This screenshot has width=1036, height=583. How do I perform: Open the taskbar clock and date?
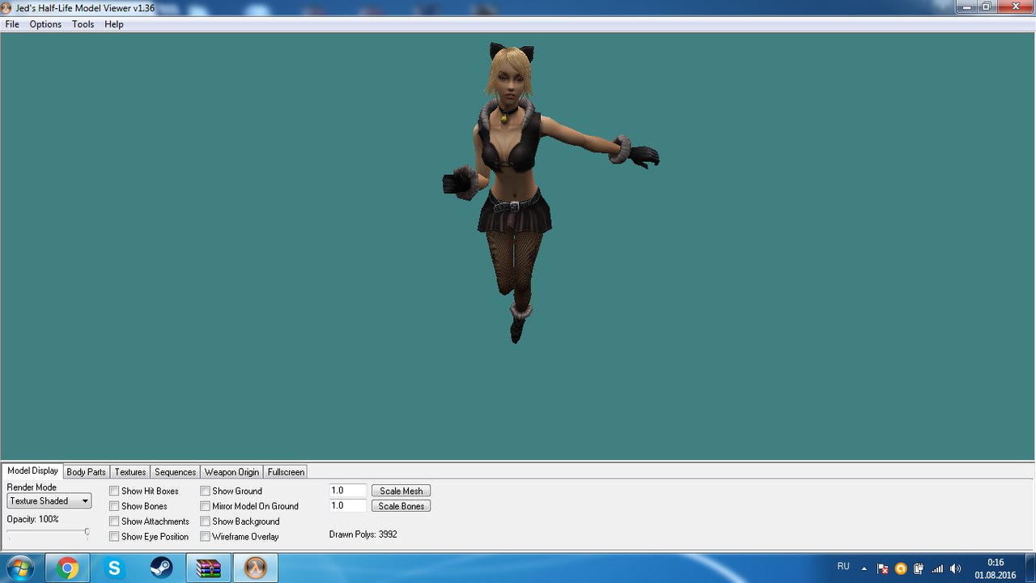click(x=996, y=568)
